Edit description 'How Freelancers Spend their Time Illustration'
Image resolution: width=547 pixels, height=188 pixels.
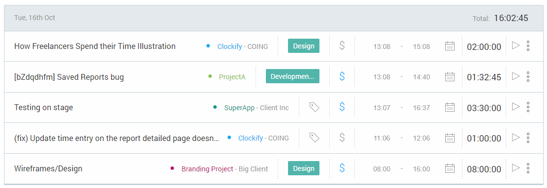pos(95,46)
